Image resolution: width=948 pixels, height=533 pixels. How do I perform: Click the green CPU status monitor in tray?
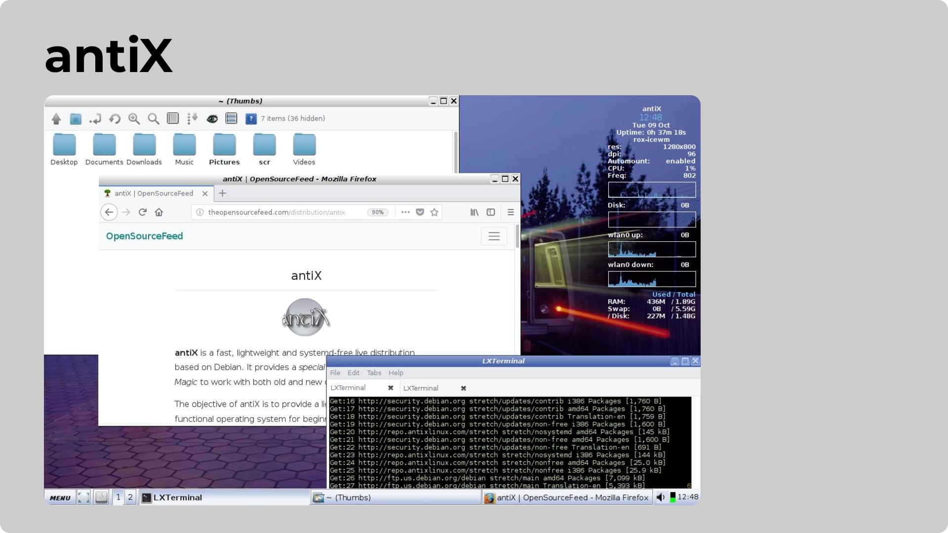pyautogui.click(x=672, y=497)
